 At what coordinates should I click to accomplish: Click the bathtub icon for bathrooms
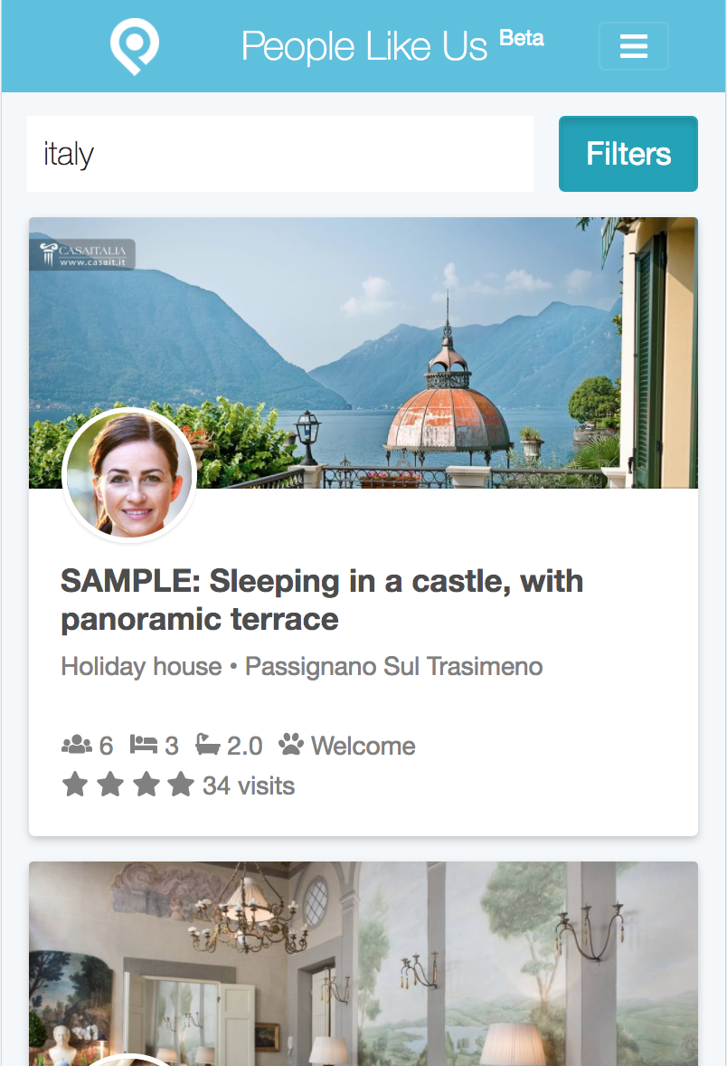pyautogui.click(x=208, y=745)
